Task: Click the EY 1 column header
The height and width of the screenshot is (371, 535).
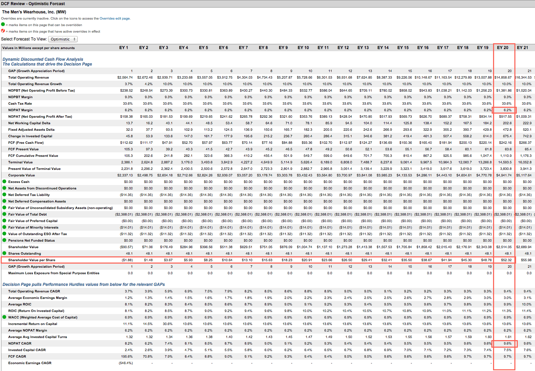Action: point(123,48)
